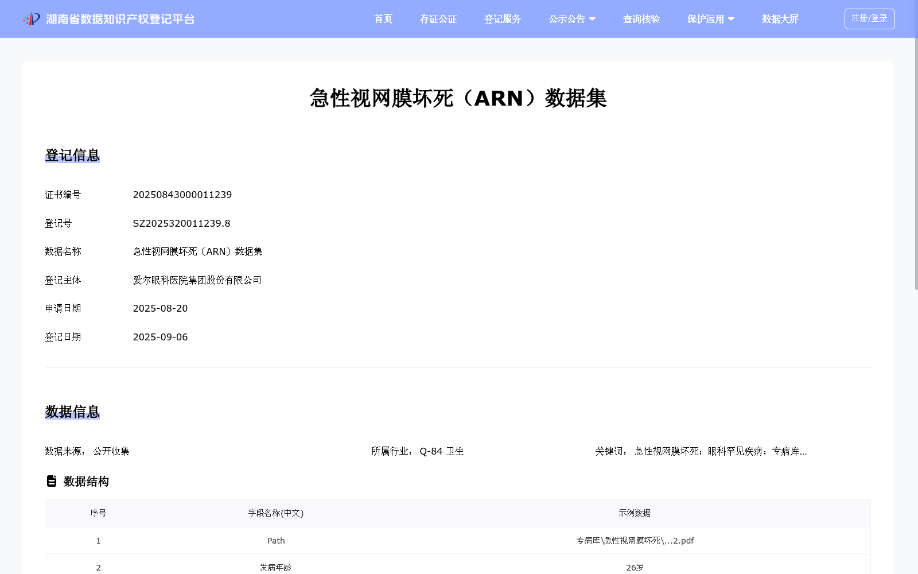The width and height of the screenshot is (918, 574).
Task: Click the 登记信息 section heading
Action: click(72, 156)
